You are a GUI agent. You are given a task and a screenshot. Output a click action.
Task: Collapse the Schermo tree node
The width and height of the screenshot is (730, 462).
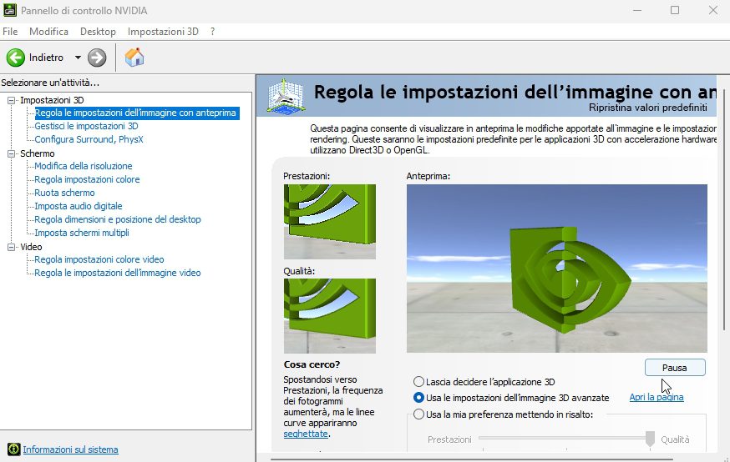click(x=11, y=153)
